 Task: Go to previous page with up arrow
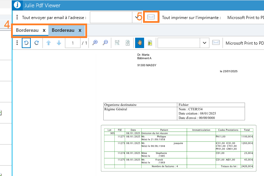tap(48, 43)
